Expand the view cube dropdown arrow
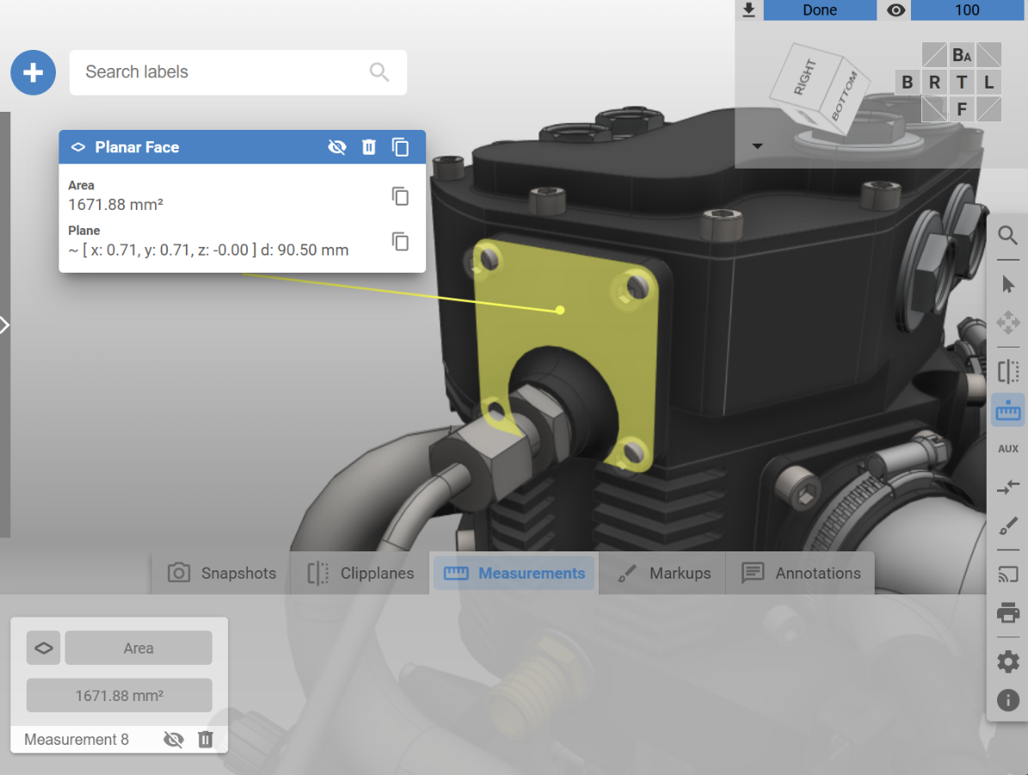 click(x=757, y=146)
